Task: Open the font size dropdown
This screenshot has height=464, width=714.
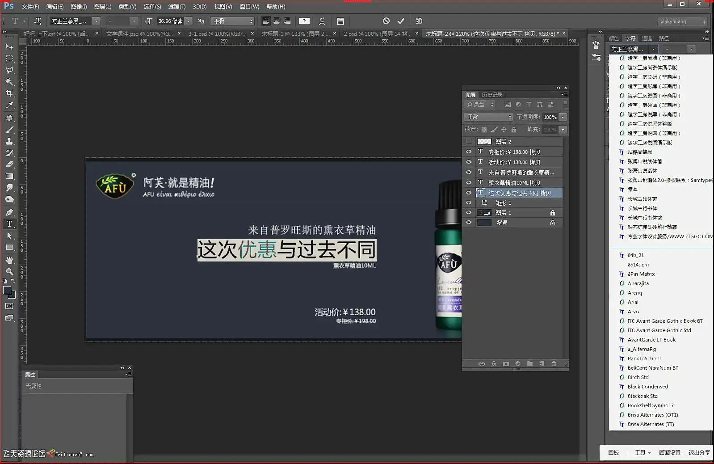Action: point(189,21)
